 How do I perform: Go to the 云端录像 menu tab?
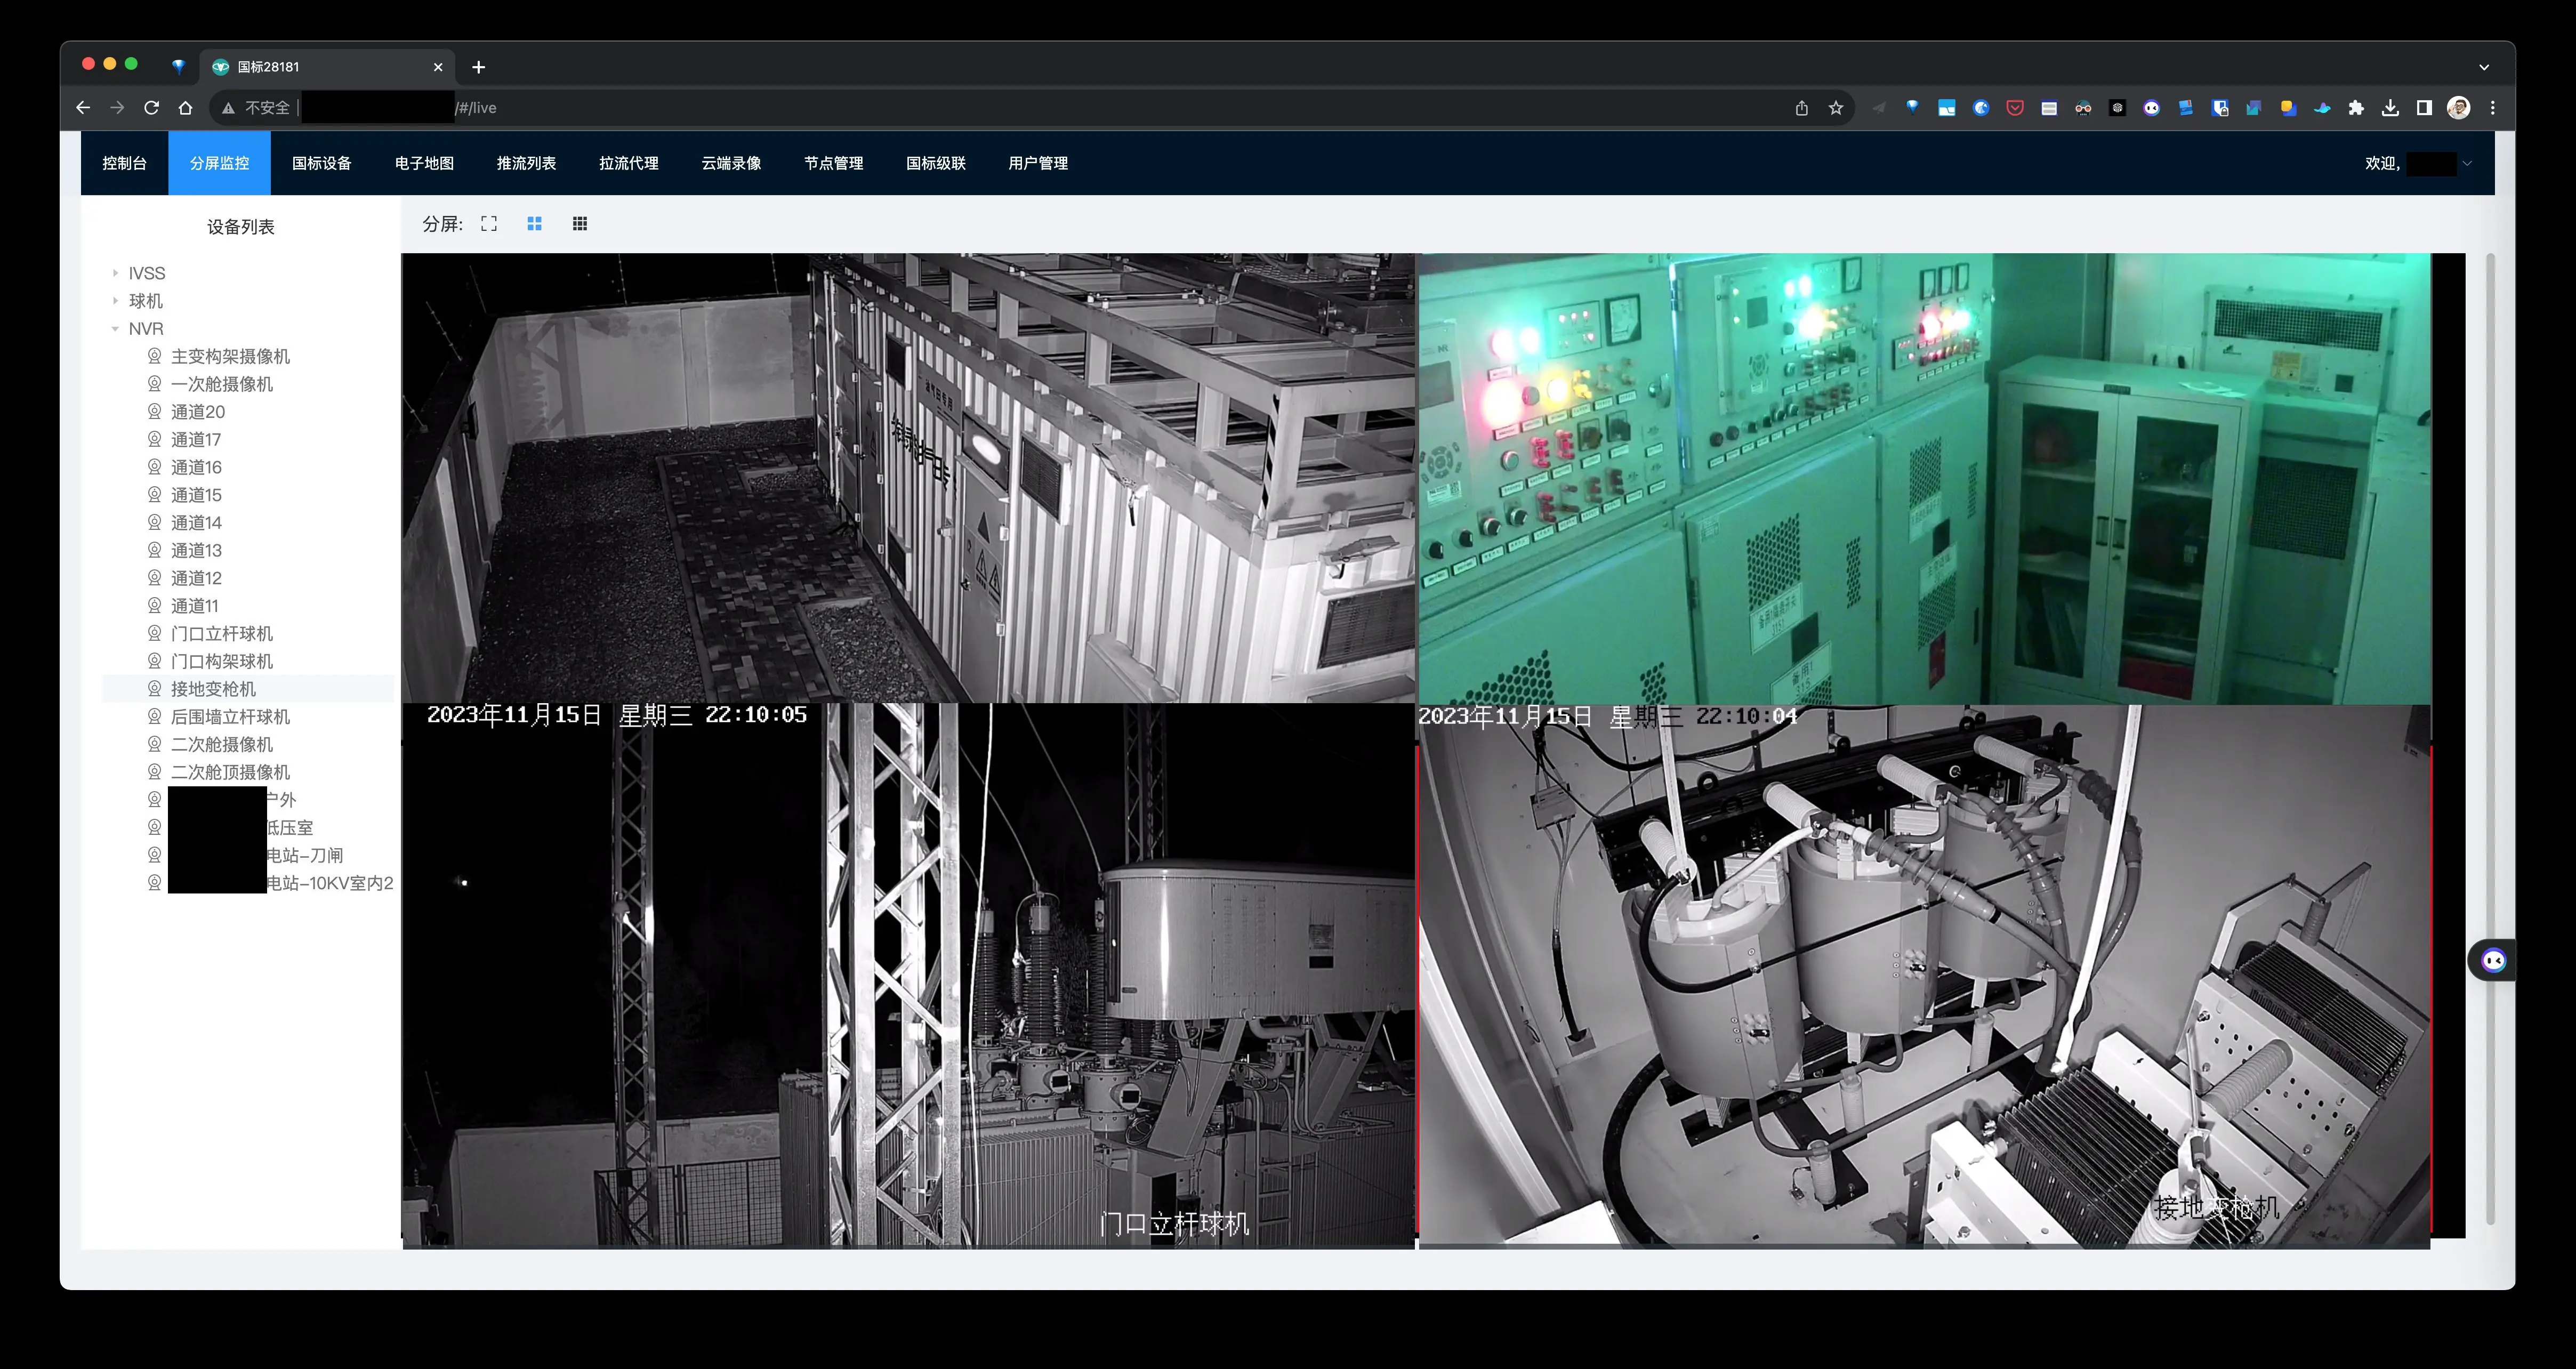coord(731,163)
